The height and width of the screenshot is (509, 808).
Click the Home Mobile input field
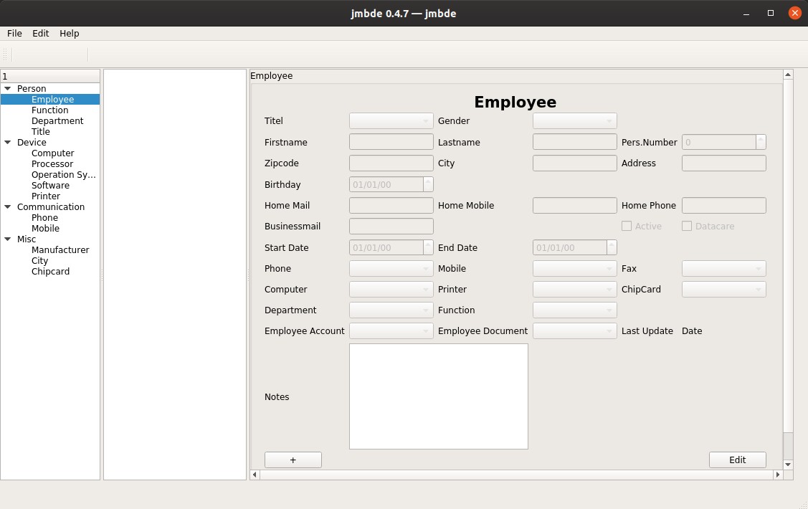pyautogui.click(x=574, y=206)
